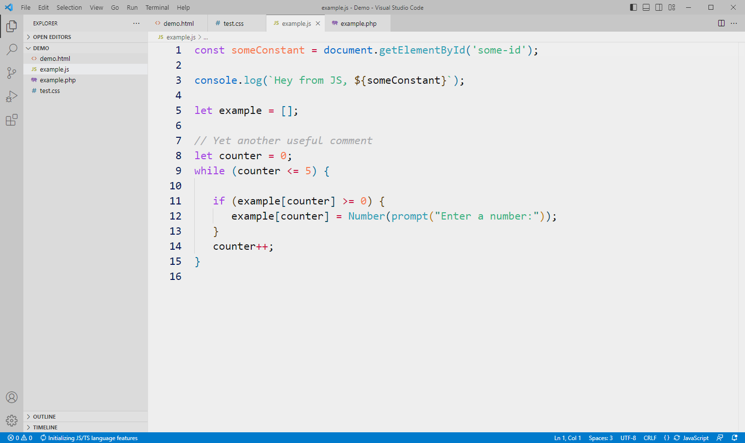This screenshot has width=745, height=443.
Task: Open the Go menu
Action: pos(115,7)
